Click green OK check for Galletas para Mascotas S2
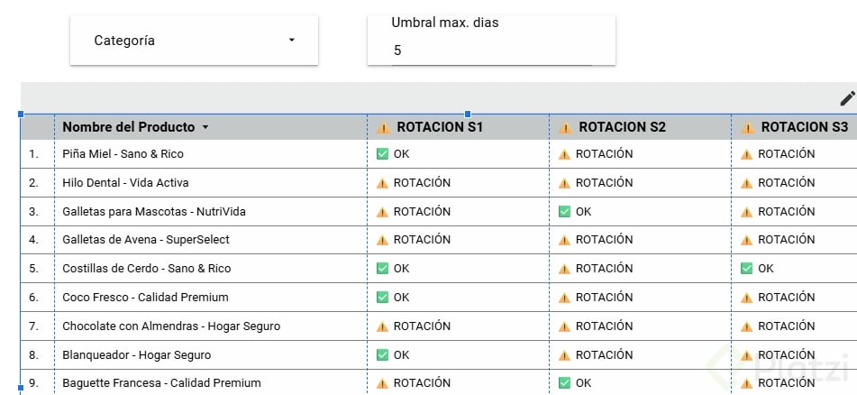This screenshot has height=395, width=857. (565, 211)
